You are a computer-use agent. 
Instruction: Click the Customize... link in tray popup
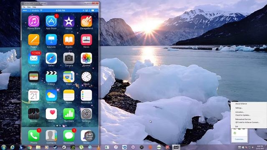pos(239,139)
